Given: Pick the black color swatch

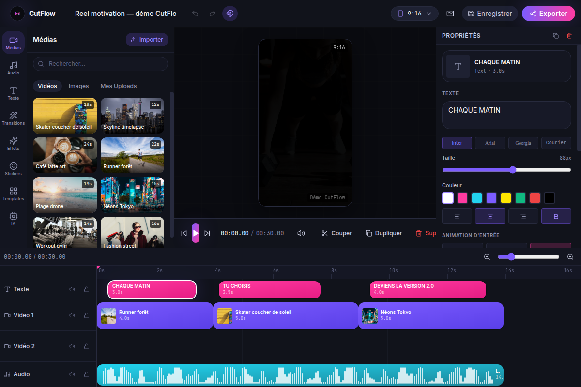Looking at the screenshot, I should click(x=549, y=198).
